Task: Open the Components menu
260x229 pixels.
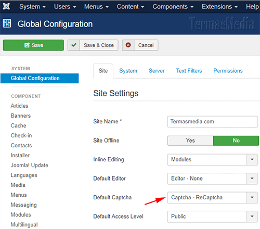Action: pos(173,7)
